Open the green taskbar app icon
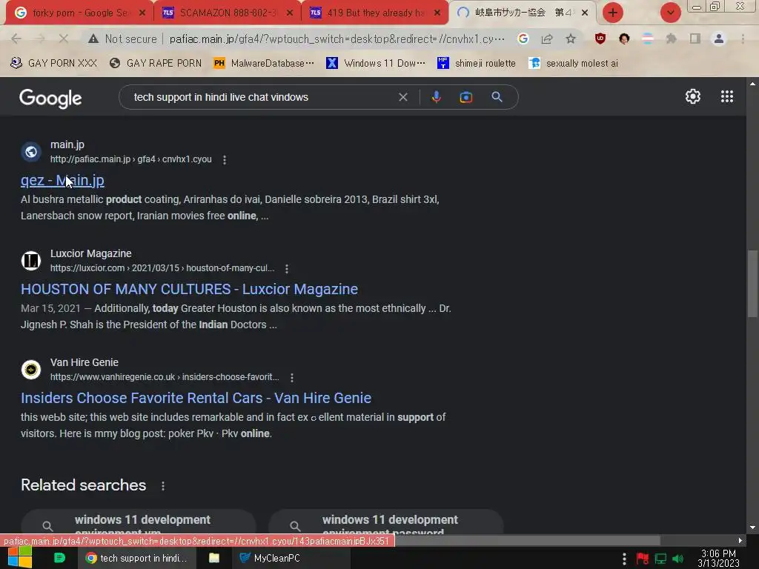This screenshot has width=759, height=569. pyautogui.click(x=59, y=558)
